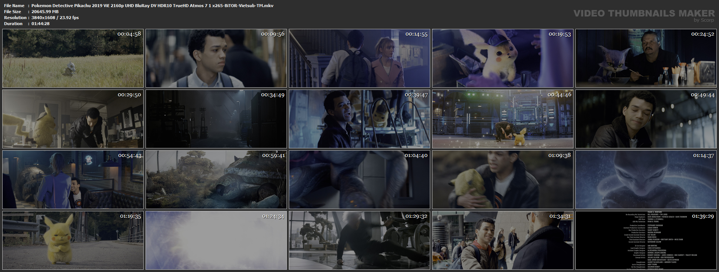
Task: Click the file name ending in Vietsub-TM.mkv
Action: [152, 6]
